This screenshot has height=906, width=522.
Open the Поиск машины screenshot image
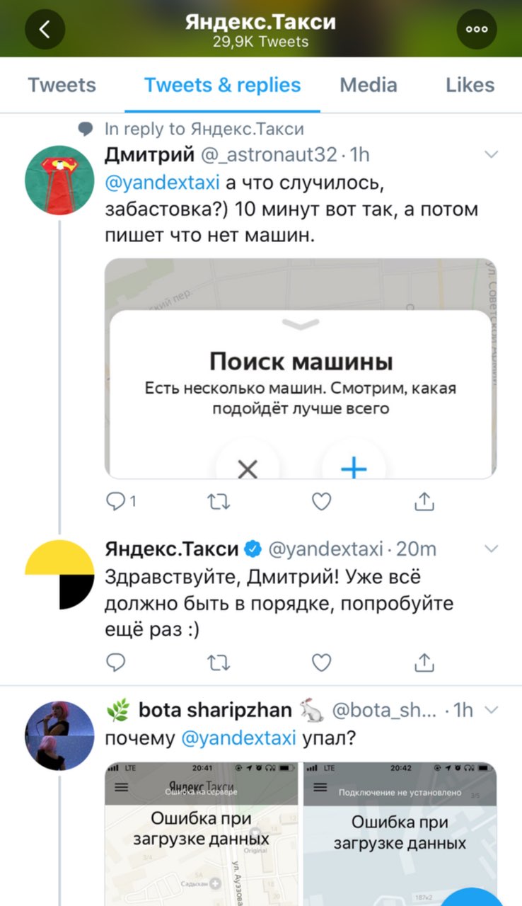pyautogui.click(x=301, y=368)
